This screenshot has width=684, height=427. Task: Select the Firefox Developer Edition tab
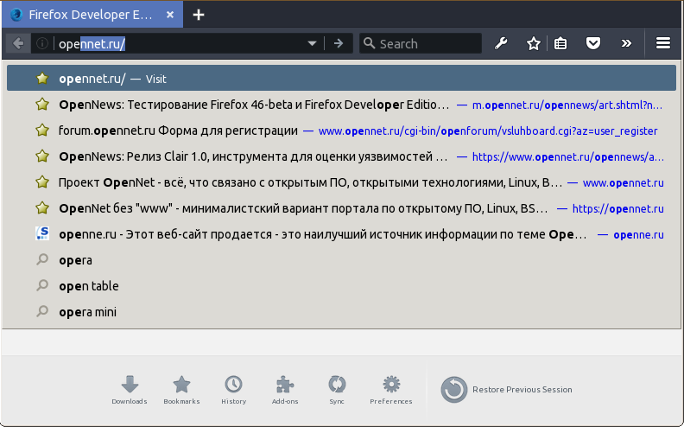(92, 15)
